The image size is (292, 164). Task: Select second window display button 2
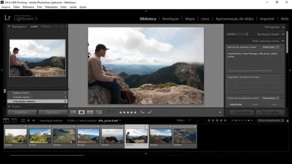(x=14, y=120)
